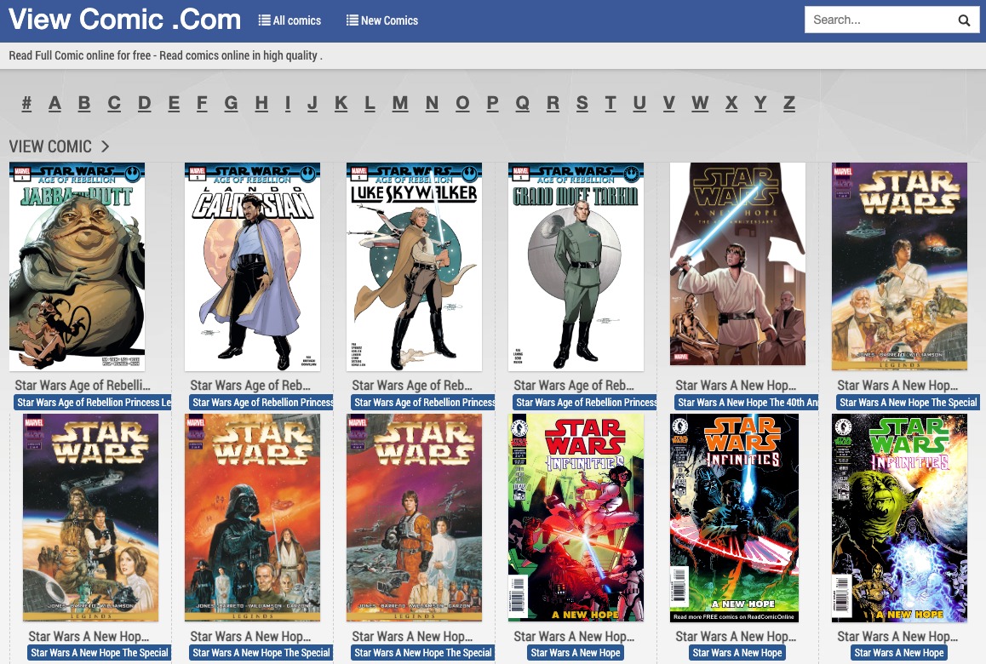The image size is (986, 664).
Task: Click the 'A New Hope The 40th An' tag
Action: [747, 403]
